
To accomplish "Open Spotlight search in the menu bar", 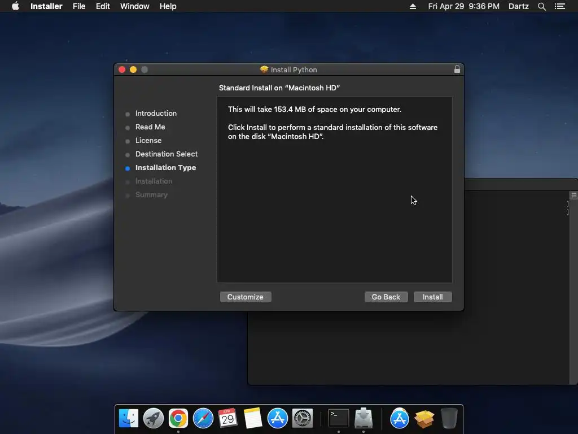I will [541, 6].
